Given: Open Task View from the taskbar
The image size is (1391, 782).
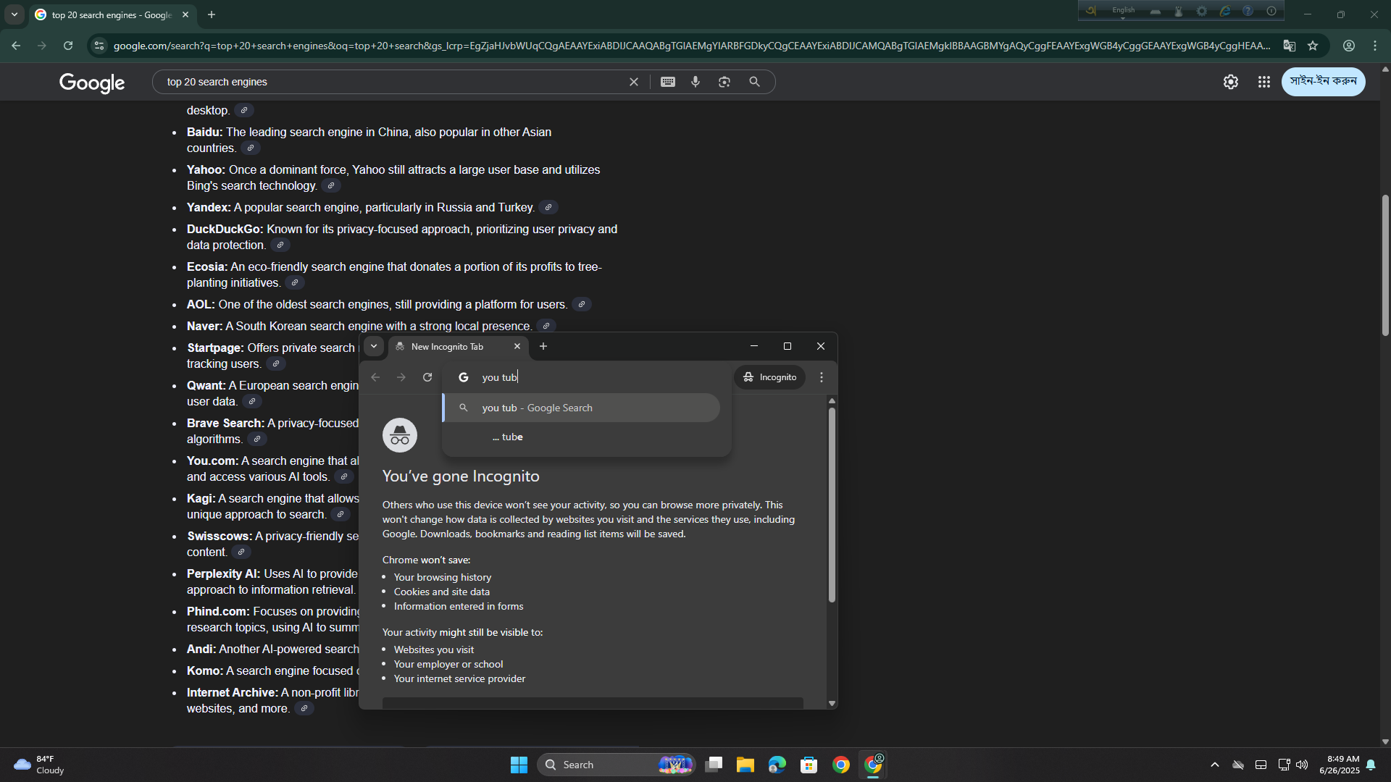Looking at the screenshot, I should click(714, 765).
